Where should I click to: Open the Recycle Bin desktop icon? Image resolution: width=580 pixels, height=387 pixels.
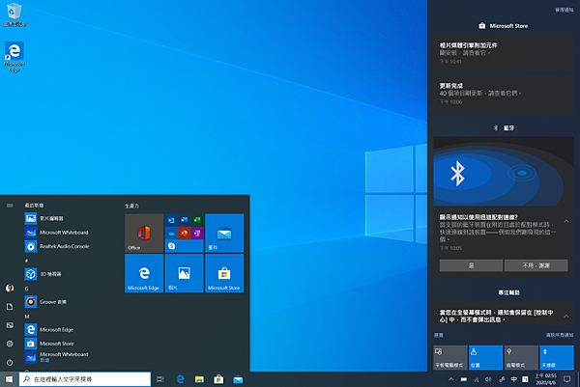[14, 14]
